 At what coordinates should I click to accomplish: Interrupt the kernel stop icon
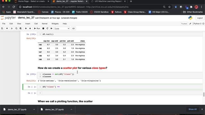coord(43,28)
